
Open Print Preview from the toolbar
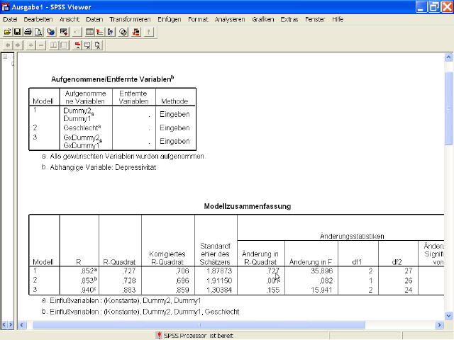click(x=39, y=32)
